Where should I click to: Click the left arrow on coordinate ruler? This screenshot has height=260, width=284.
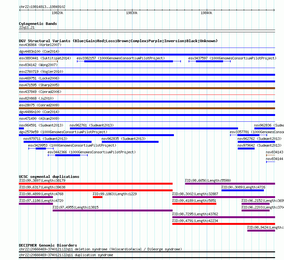coord(20,10)
